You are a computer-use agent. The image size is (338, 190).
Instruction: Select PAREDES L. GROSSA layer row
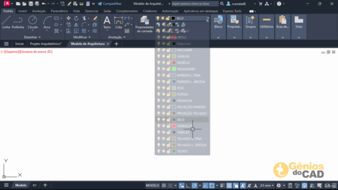pyautogui.click(x=182, y=82)
